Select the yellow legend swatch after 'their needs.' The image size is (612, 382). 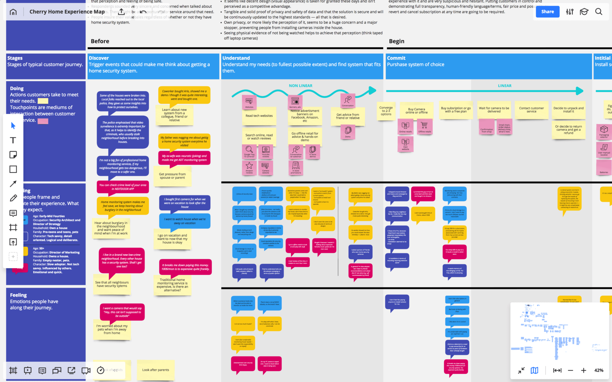(43, 101)
